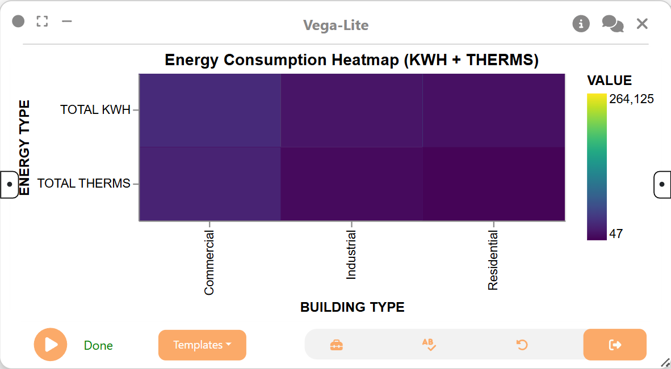Click the reset undo arrow icon
The image size is (671, 369).
coord(522,345)
